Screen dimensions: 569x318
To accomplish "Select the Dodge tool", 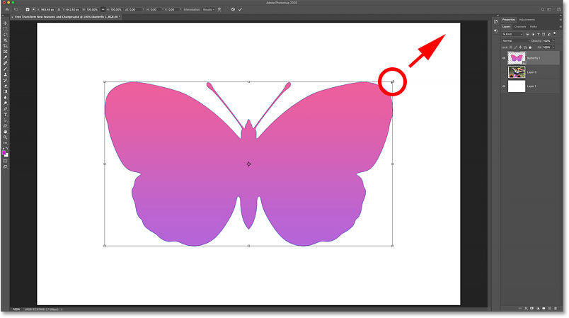I will tap(6, 103).
